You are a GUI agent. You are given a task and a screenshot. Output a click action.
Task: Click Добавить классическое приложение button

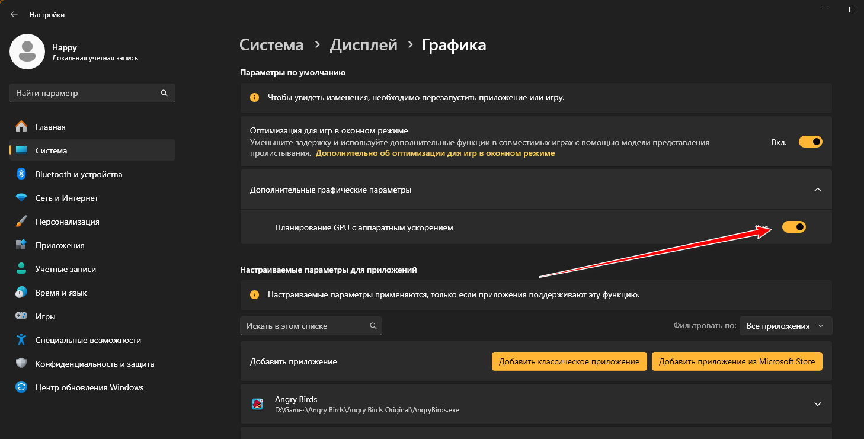pos(568,361)
